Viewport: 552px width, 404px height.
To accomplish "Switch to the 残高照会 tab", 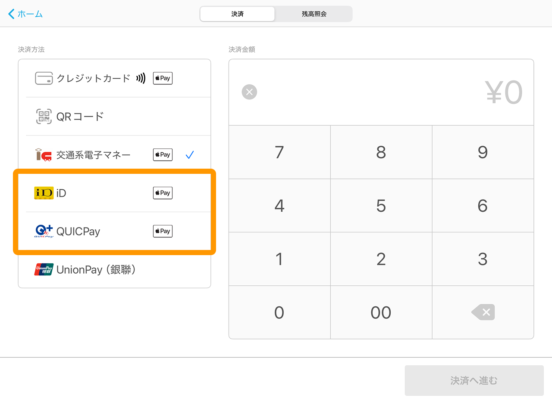I will click(314, 14).
